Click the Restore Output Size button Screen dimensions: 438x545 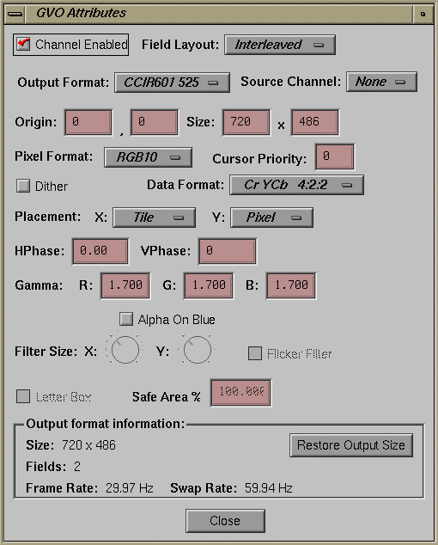(x=351, y=445)
